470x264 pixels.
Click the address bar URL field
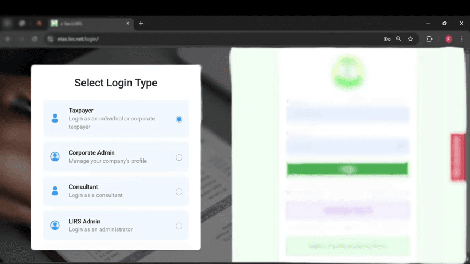click(209, 39)
